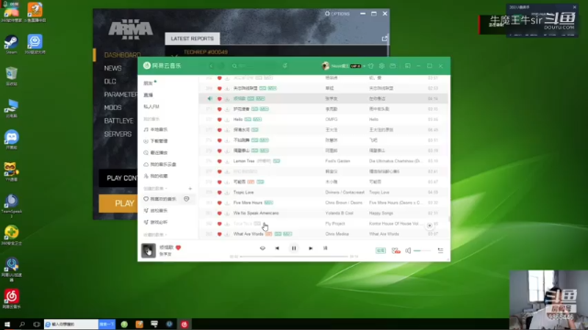Seek on the song progress bar
The image size is (588, 330).
coord(294,257)
